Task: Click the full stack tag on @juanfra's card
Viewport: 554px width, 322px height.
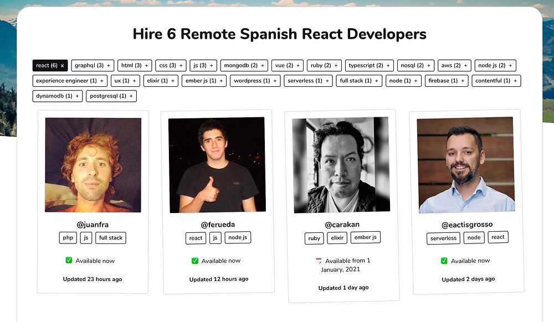Action: pyautogui.click(x=111, y=238)
